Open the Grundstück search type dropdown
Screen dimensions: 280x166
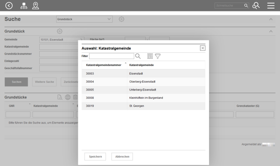(84, 19)
